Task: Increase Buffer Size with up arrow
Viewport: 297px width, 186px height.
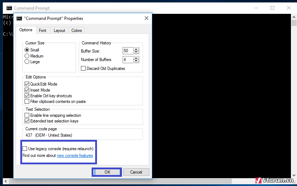Action: [x=136, y=49]
